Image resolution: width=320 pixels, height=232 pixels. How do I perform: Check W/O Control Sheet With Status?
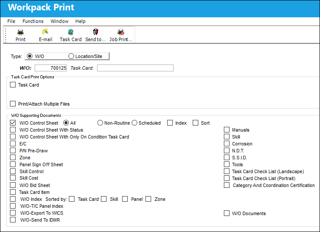[x=13, y=130]
